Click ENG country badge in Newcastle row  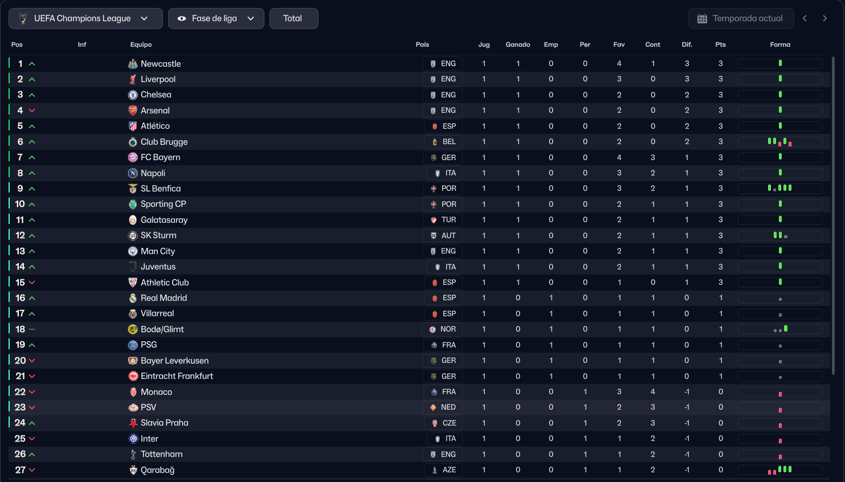point(443,64)
